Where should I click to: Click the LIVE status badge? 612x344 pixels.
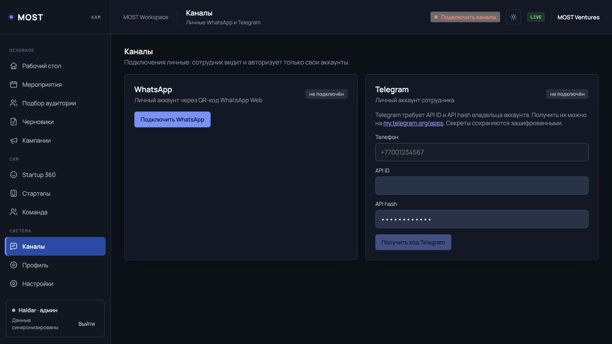click(x=536, y=17)
